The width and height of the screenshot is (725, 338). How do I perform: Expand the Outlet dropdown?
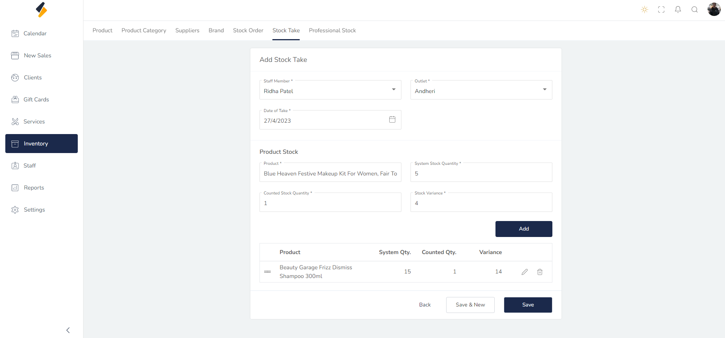(544, 90)
